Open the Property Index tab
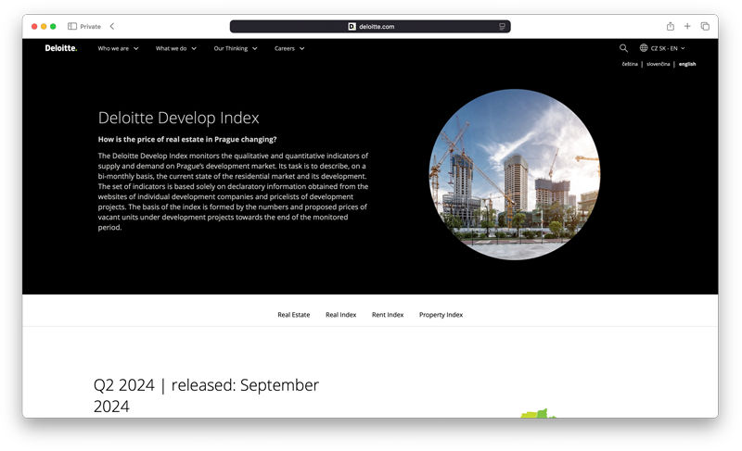 (x=441, y=315)
